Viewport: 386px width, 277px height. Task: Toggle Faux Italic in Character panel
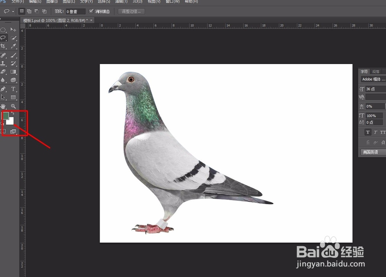point(376,132)
